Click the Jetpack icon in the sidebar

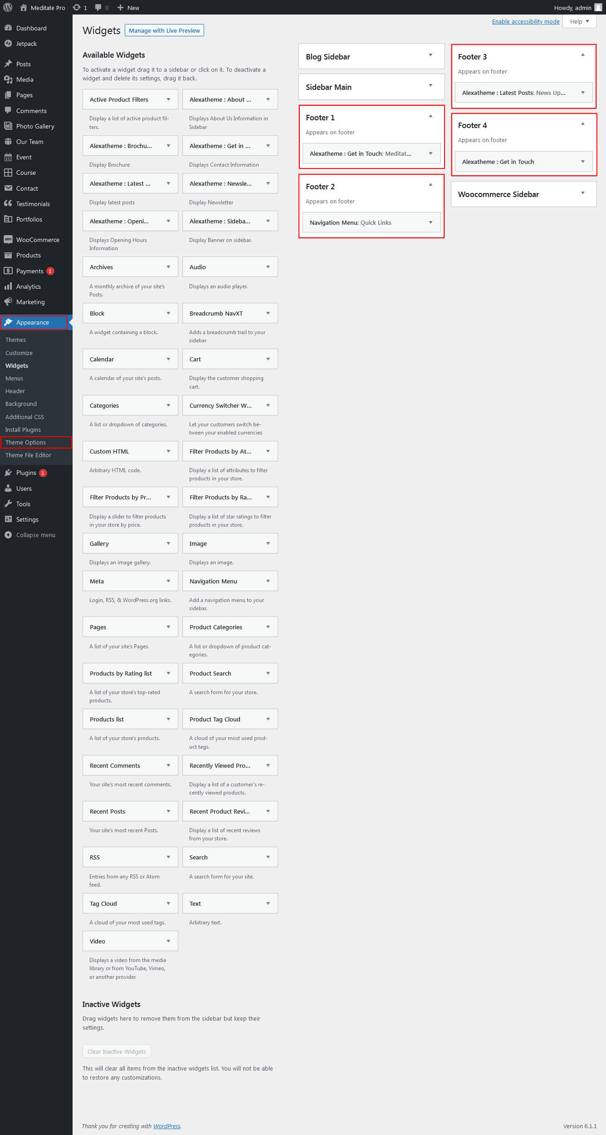click(x=8, y=44)
